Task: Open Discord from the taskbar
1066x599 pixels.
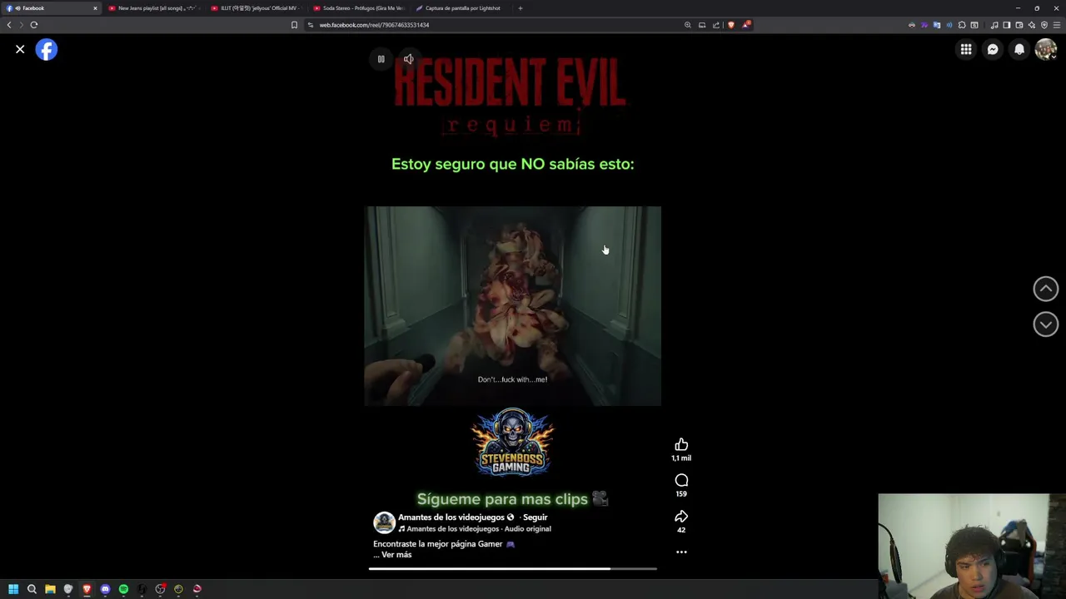Action: coord(105,589)
